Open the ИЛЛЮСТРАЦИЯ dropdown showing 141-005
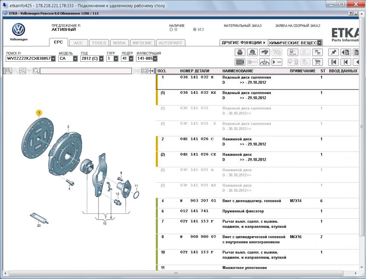This screenshot has width=366, height=279. (155, 58)
